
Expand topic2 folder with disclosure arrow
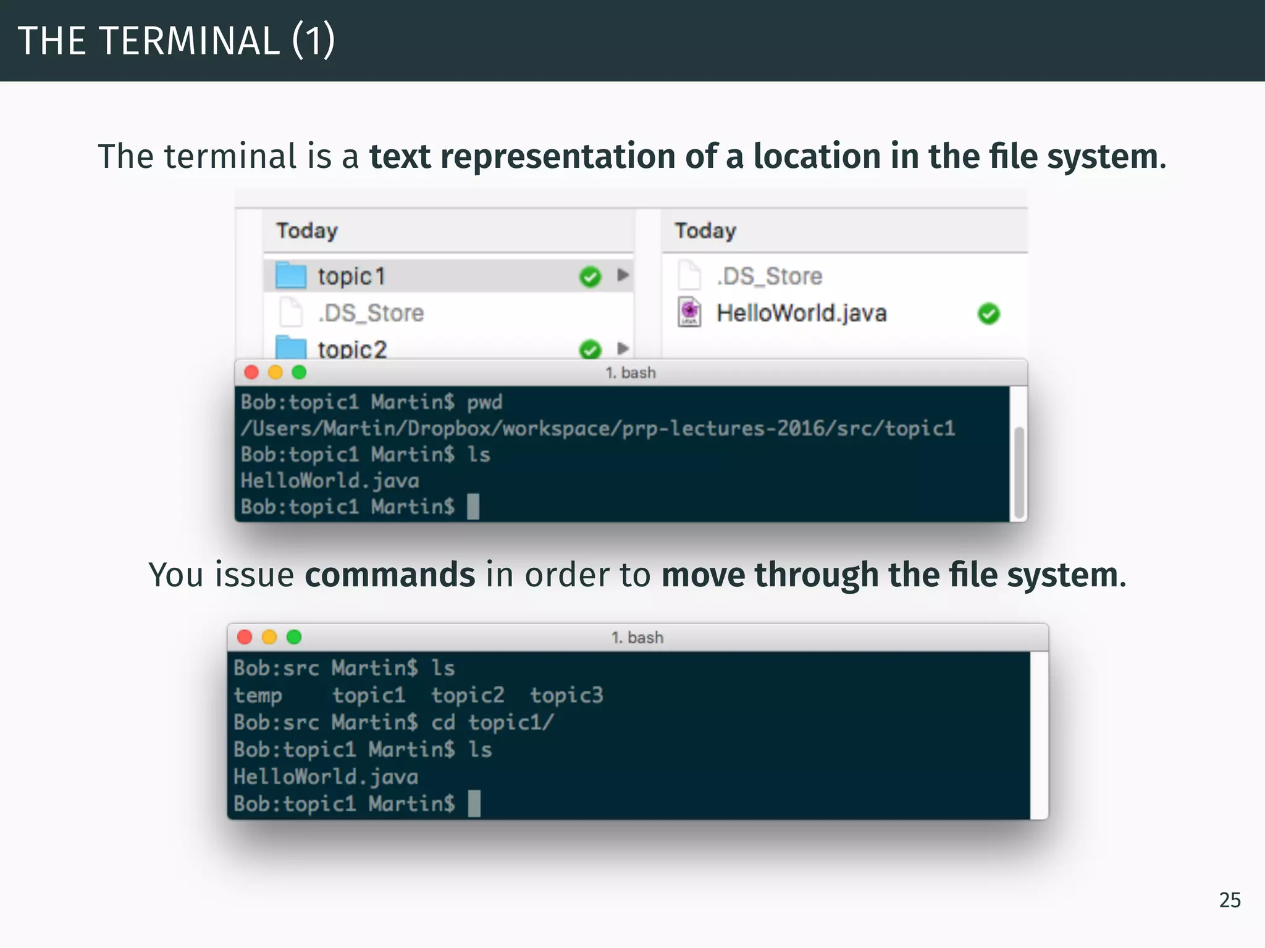623,349
